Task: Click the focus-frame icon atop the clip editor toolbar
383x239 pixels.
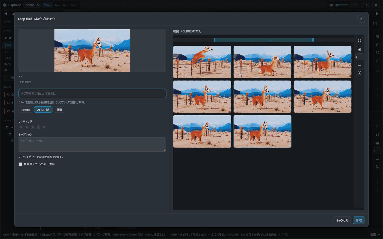Action: pyautogui.click(x=359, y=40)
